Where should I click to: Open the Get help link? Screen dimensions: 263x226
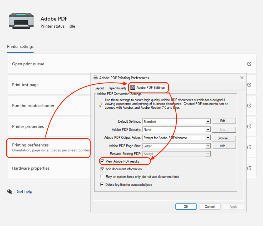coord(24,191)
